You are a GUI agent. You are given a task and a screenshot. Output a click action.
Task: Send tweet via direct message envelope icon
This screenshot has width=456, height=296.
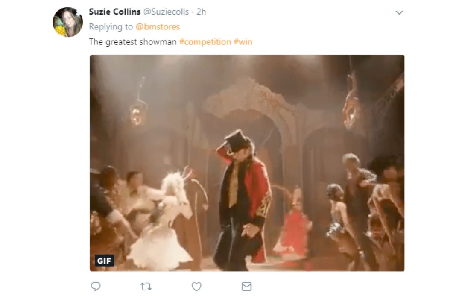point(246,286)
